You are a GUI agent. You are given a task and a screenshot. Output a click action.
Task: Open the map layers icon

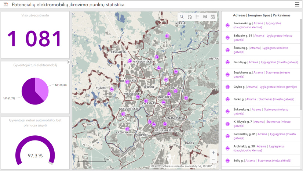point(205,17)
